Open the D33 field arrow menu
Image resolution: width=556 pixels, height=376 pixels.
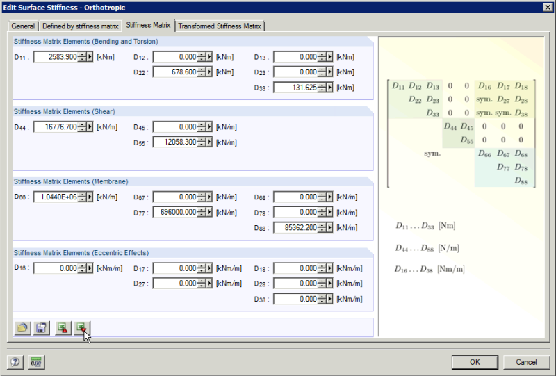[329, 88]
